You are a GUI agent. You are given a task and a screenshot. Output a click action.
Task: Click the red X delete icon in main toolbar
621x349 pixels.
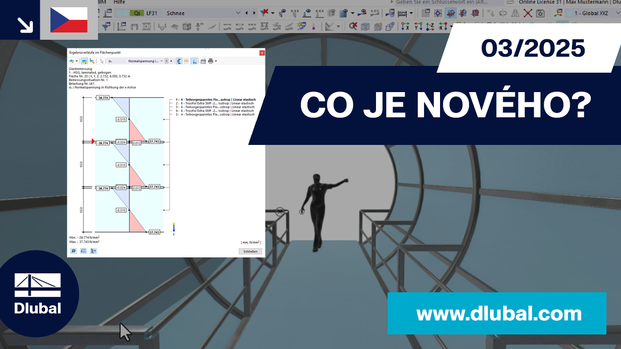(528, 13)
